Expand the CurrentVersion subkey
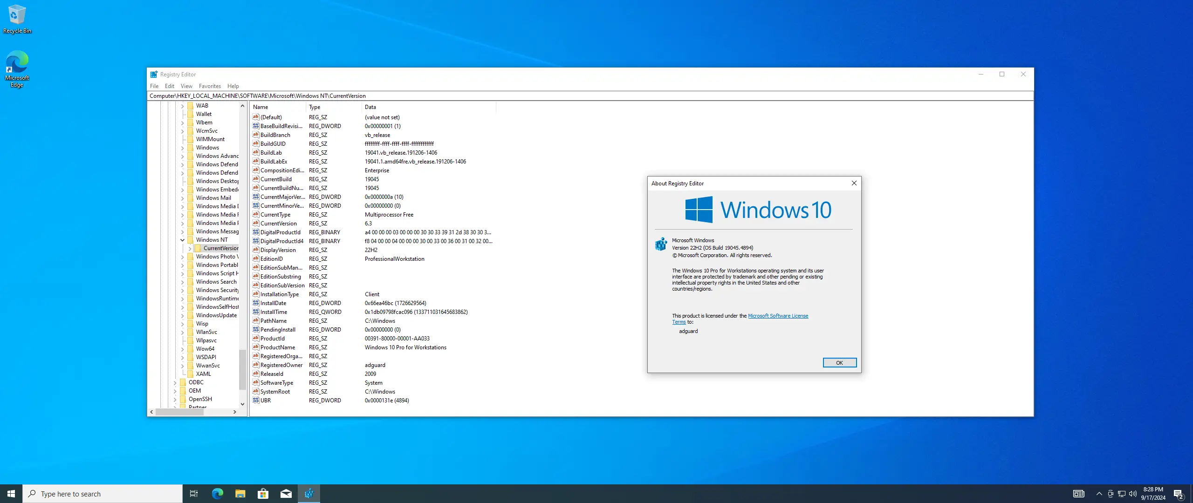1193x503 pixels. [190, 248]
